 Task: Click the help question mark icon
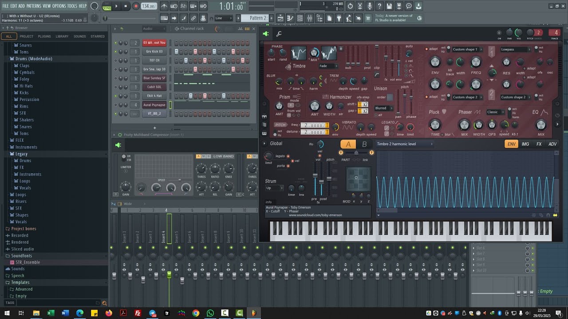(379, 6)
